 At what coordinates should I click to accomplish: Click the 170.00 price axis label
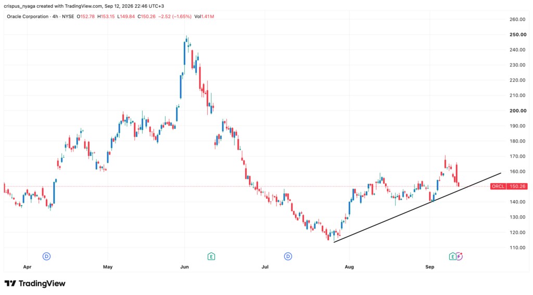[517, 156]
